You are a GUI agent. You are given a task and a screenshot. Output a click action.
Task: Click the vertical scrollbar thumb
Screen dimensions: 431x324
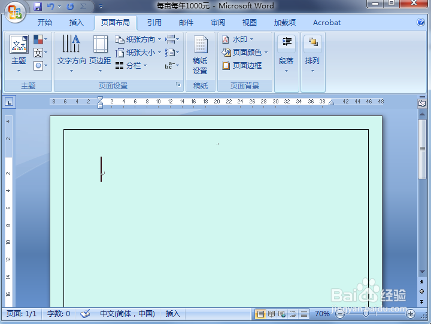422,149
